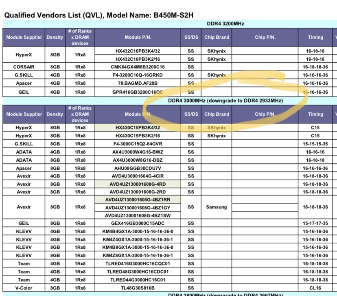
Task: Click 16-18-18-38 timing in TLRED48G3000HC16CDC01 row
Action: point(315,272)
